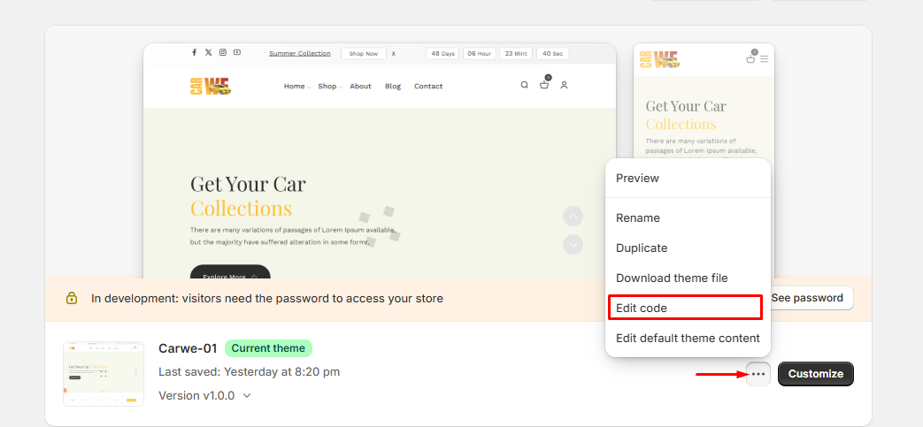Image resolution: width=923 pixels, height=427 pixels.
Task: Click the user account icon in preview
Action: 564,86
